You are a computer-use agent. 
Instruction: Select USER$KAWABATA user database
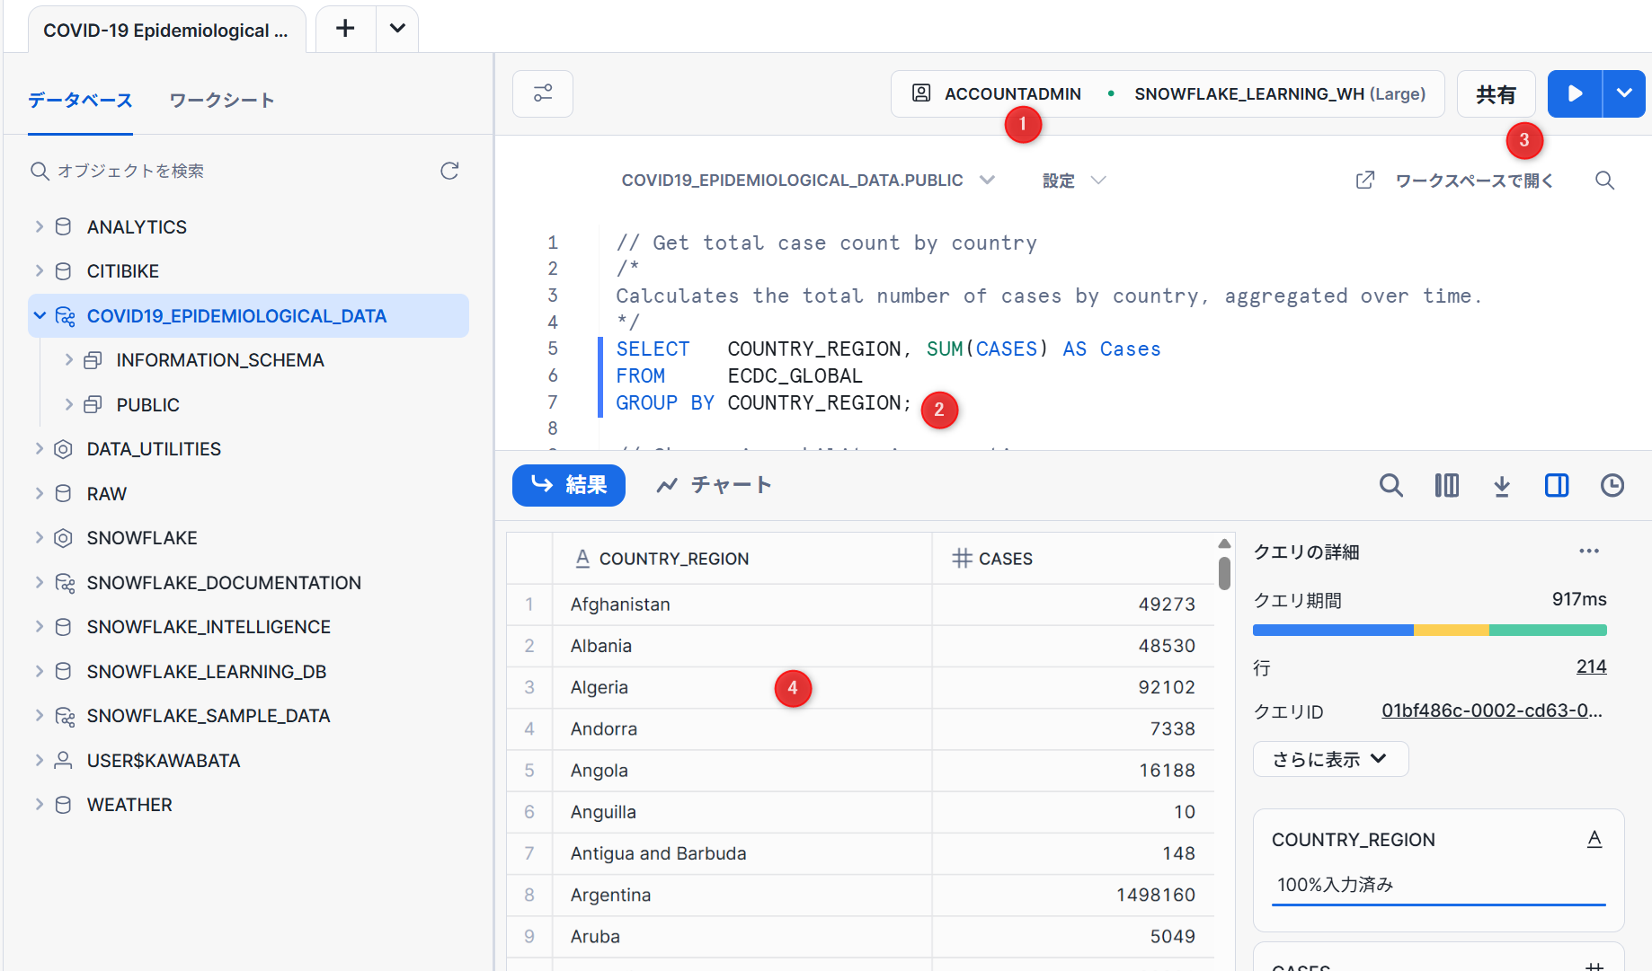(164, 761)
